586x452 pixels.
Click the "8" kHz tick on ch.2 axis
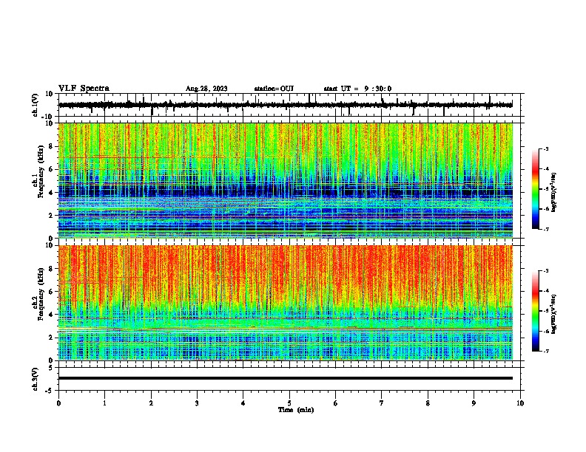click(x=52, y=269)
